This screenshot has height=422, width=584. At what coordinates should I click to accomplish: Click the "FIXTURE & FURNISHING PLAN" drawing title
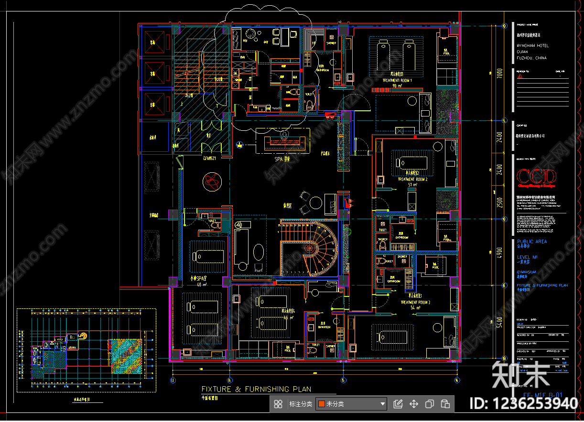[256, 389]
